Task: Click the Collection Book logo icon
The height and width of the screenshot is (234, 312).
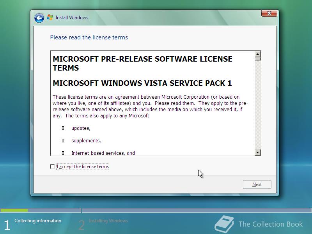Action: tap(225, 223)
